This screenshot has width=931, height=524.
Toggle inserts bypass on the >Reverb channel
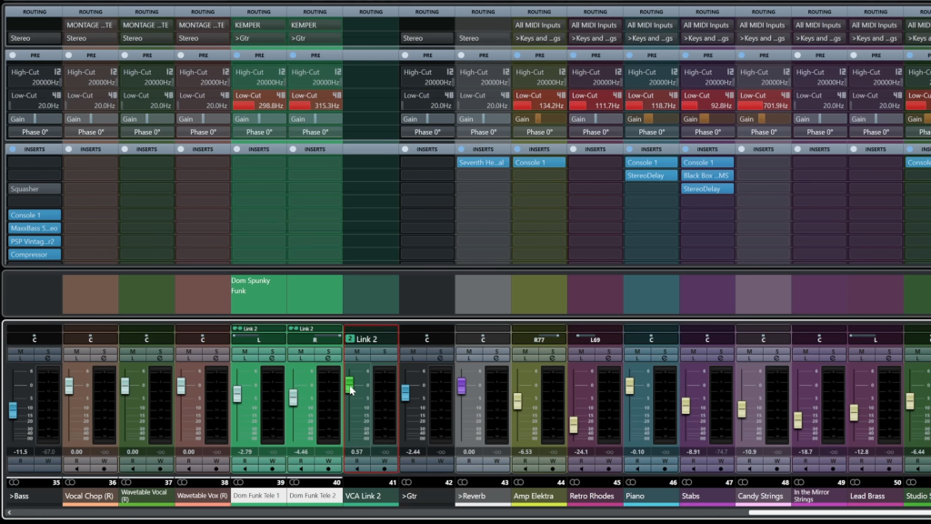462,149
